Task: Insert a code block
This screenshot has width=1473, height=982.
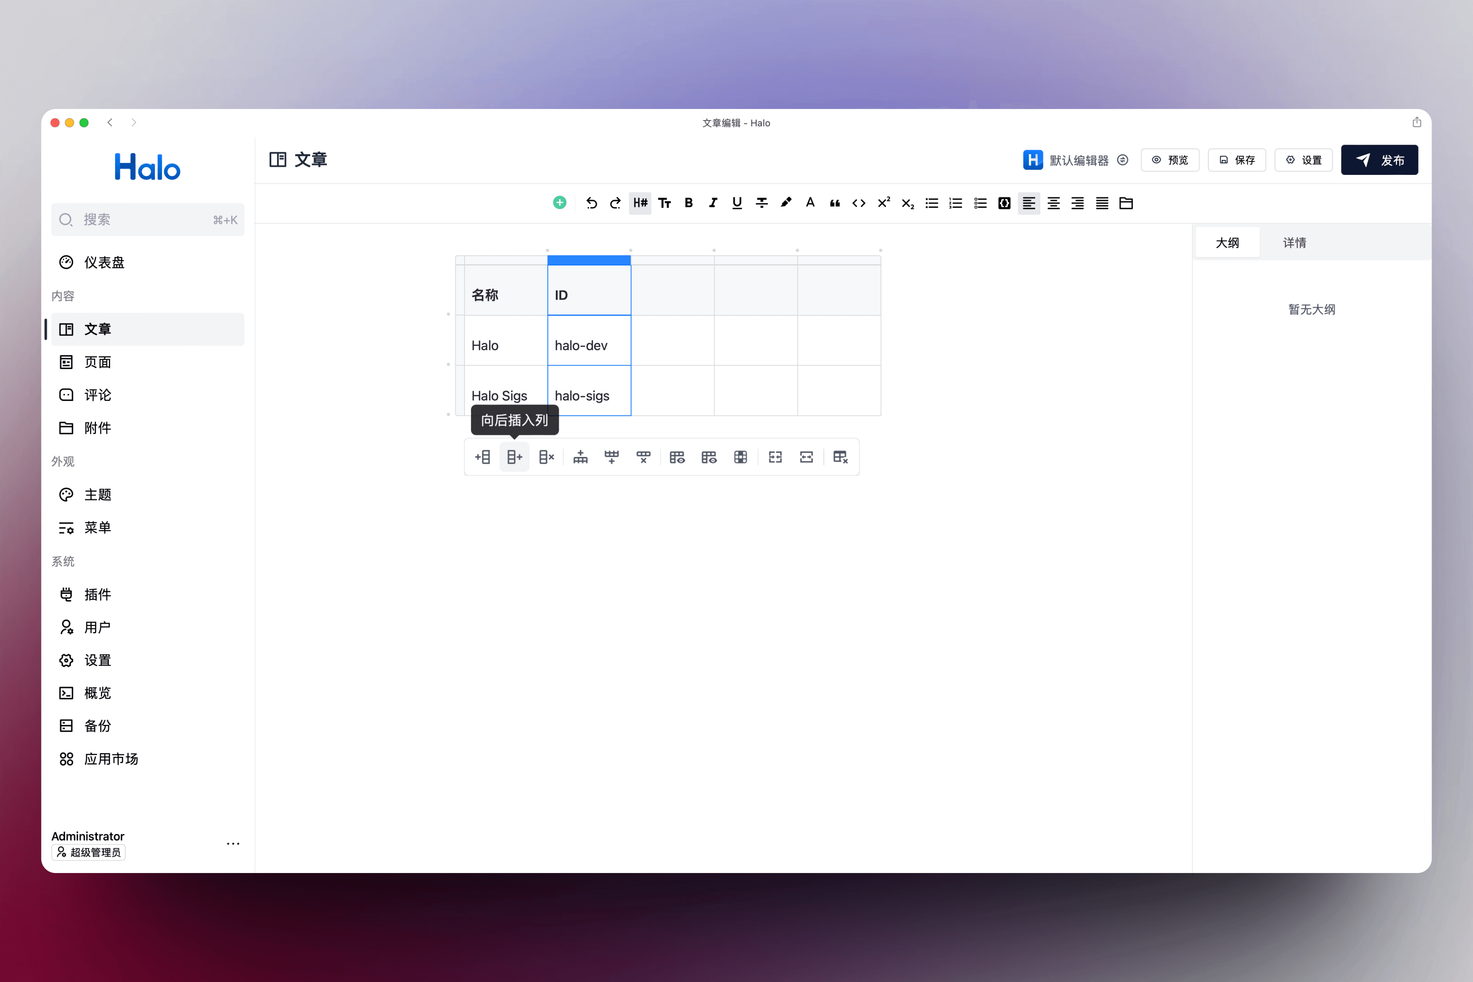Action: click(x=1005, y=203)
